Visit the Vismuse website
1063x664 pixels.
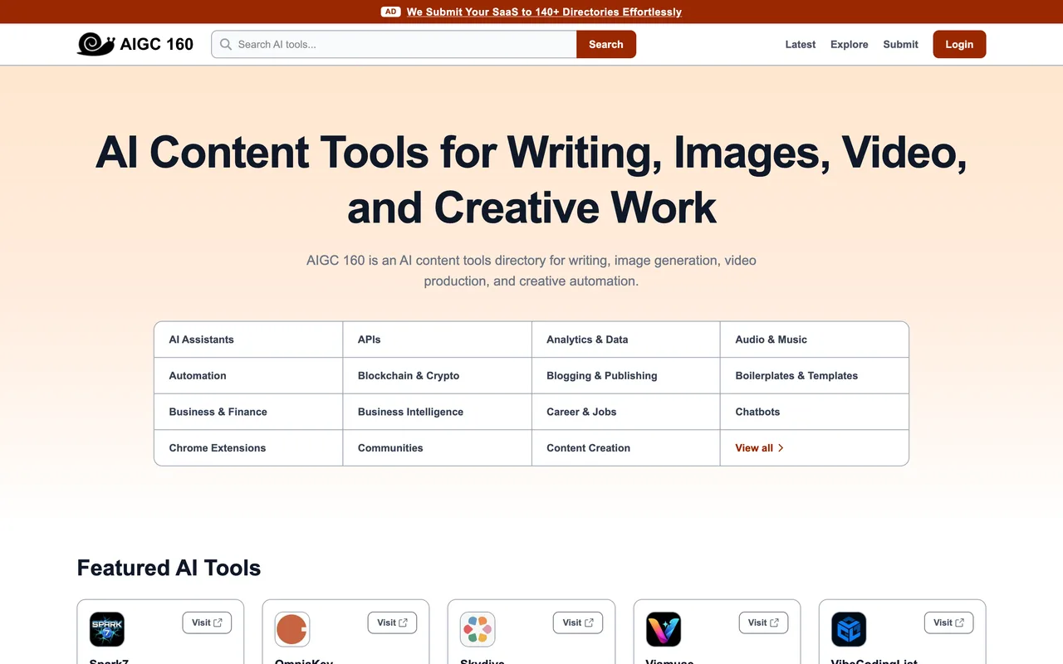point(763,622)
